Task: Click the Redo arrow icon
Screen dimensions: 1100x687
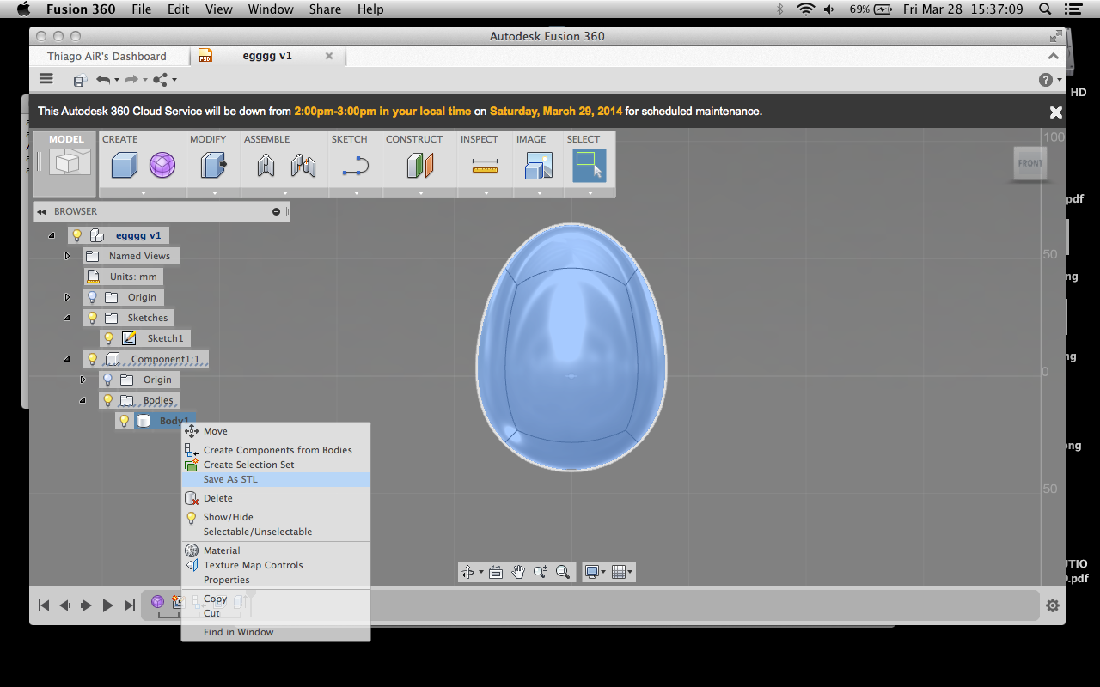Action: [131, 80]
